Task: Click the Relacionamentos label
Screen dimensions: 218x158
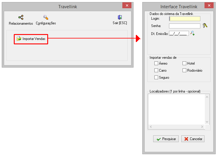Action: 21,23
